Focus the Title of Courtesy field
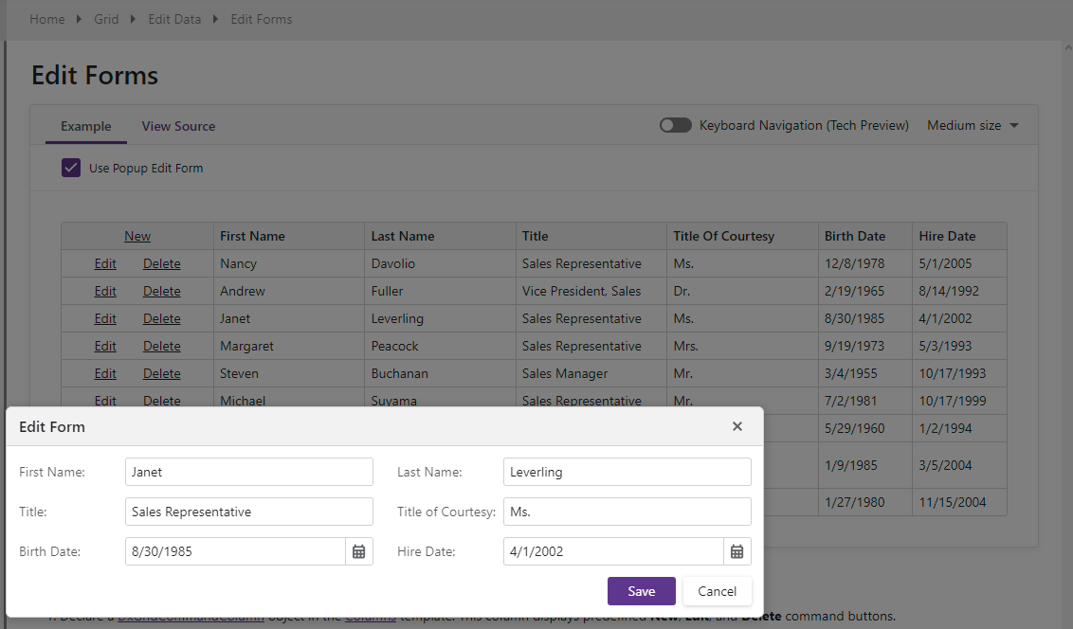 click(627, 512)
